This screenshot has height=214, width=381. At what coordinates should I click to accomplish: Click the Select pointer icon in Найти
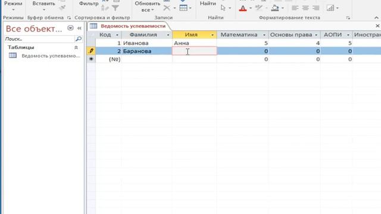pyautogui.click(x=223, y=8)
